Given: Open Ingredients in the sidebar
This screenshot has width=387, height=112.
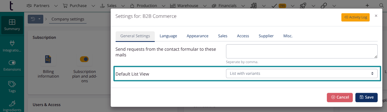Looking at the screenshot, I should tap(12, 106).
